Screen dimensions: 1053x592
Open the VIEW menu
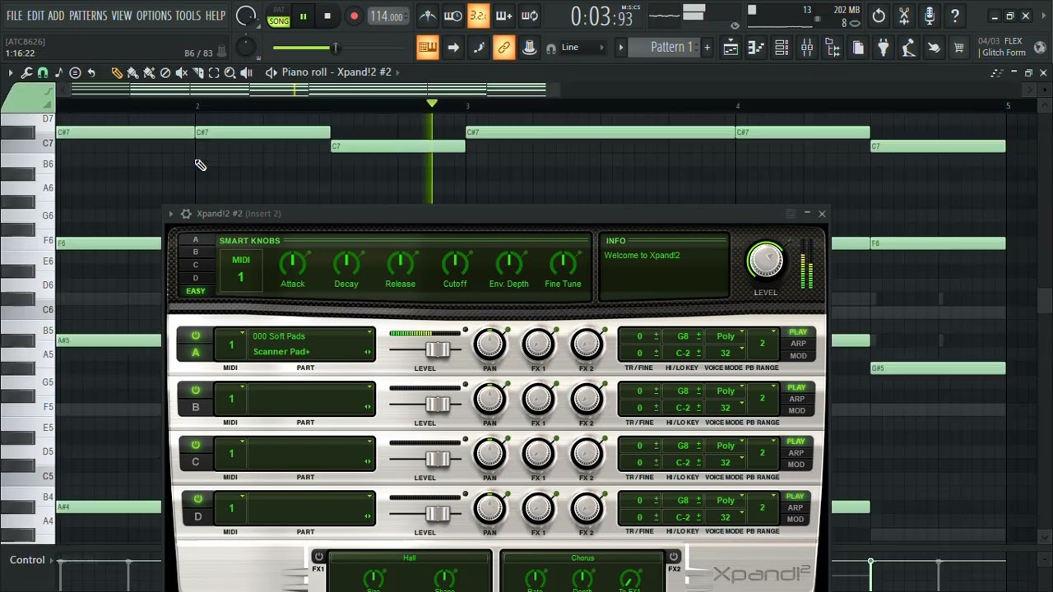click(x=122, y=16)
